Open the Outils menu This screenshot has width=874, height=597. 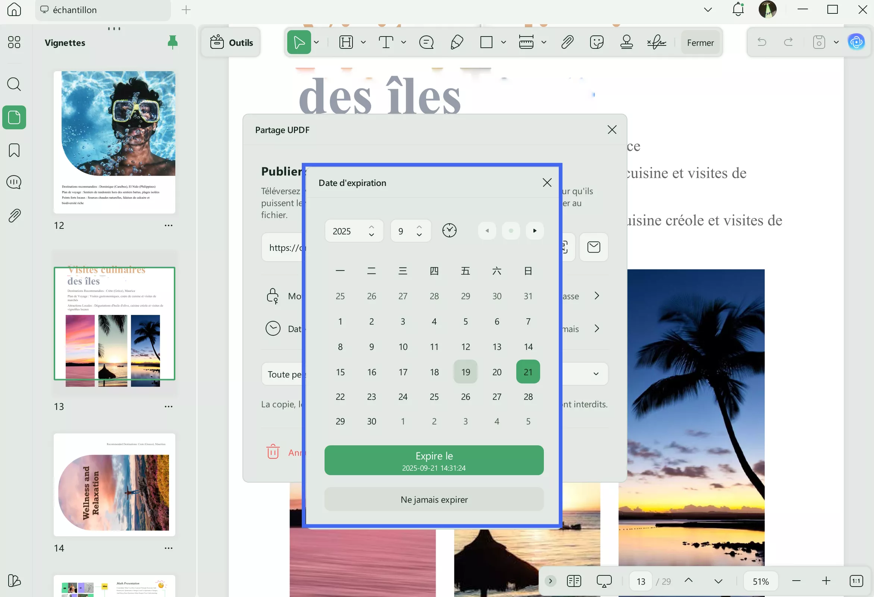[231, 42]
